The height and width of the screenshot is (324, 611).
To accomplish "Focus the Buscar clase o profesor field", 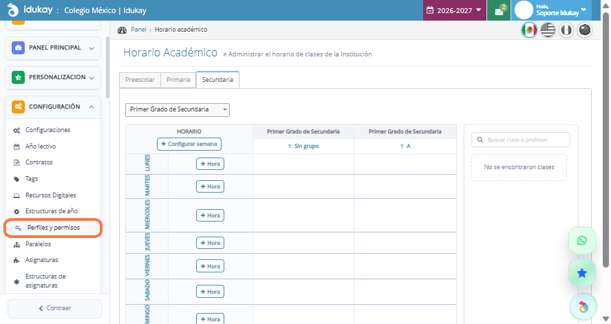I will [521, 140].
